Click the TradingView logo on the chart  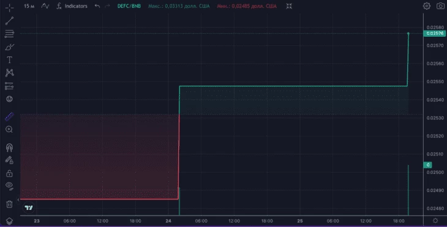(29, 207)
